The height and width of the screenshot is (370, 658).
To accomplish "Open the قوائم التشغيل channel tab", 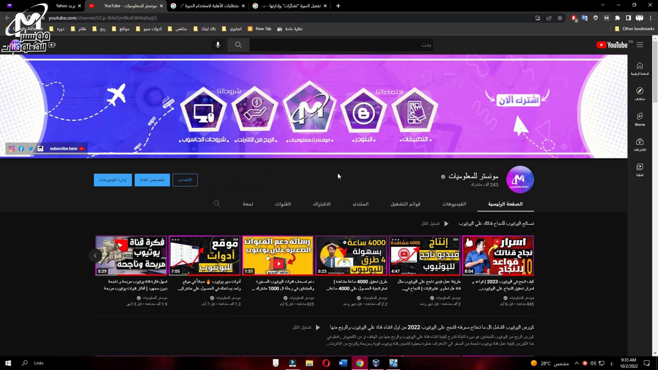I will pos(405,204).
